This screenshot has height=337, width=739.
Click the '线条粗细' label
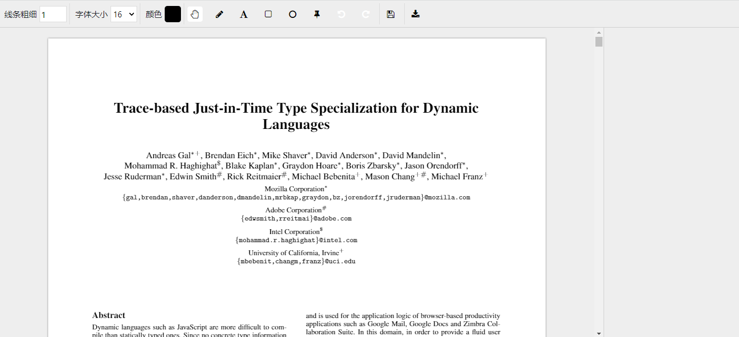point(21,15)
